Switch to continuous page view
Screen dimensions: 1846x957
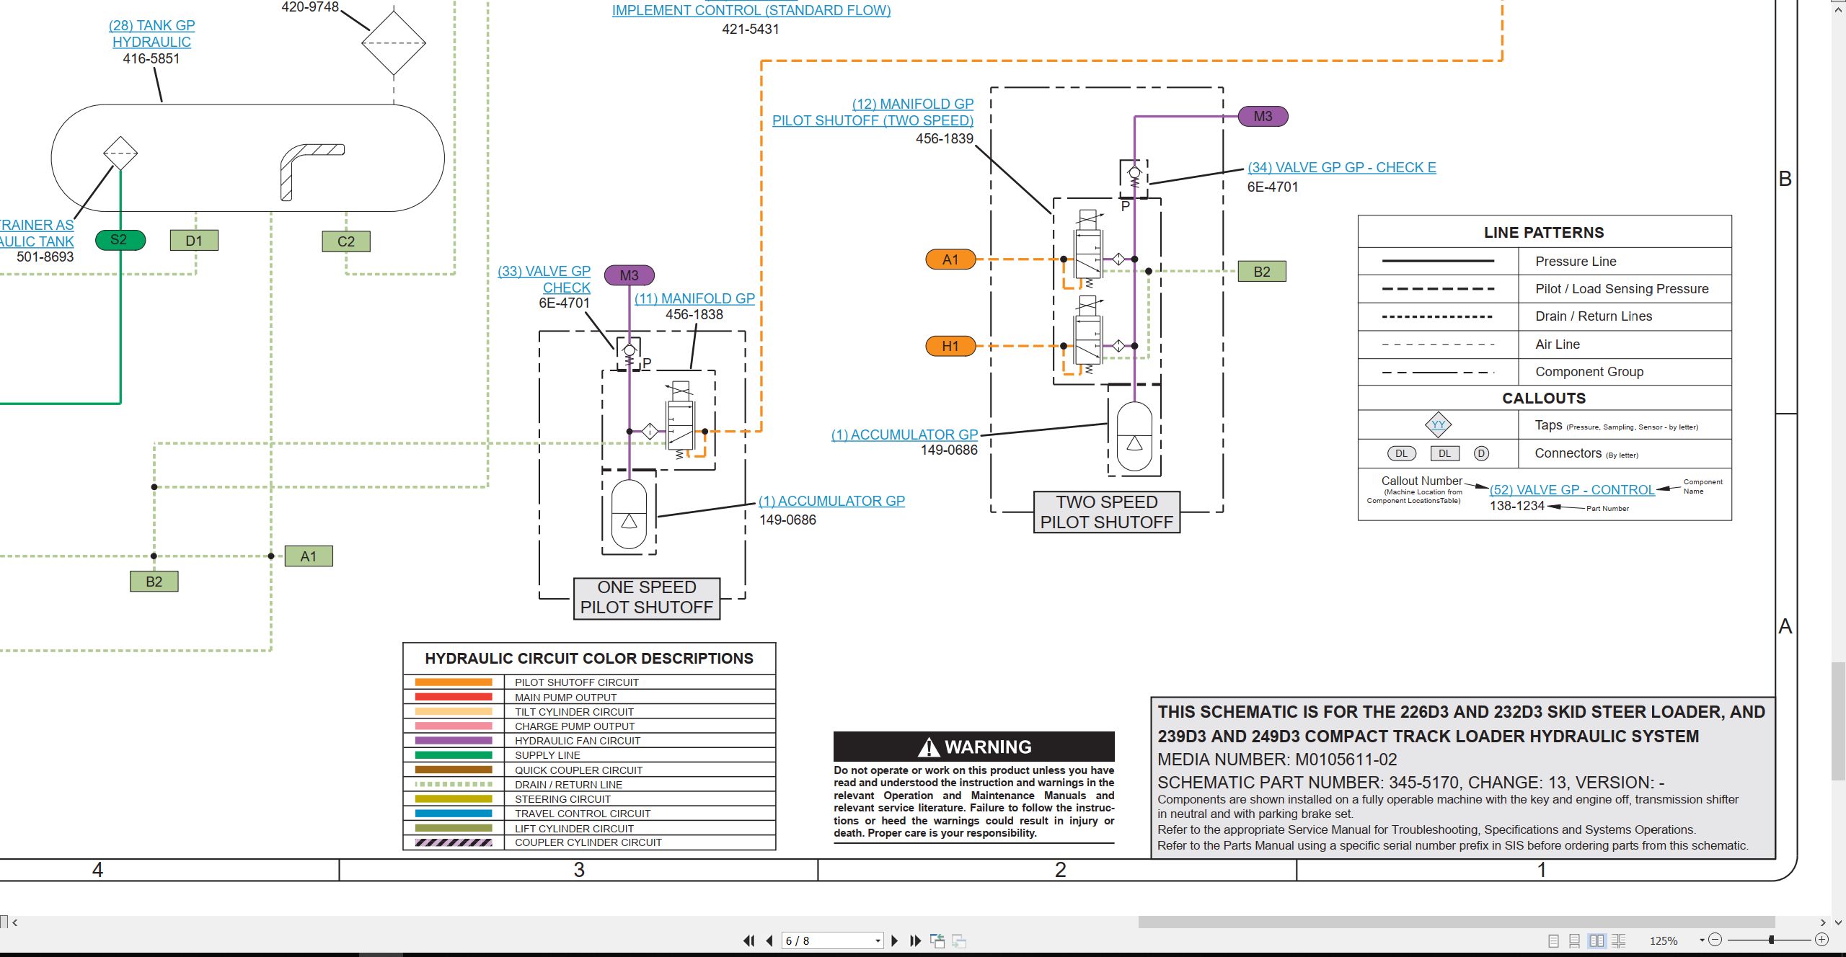coord(1575,940)
